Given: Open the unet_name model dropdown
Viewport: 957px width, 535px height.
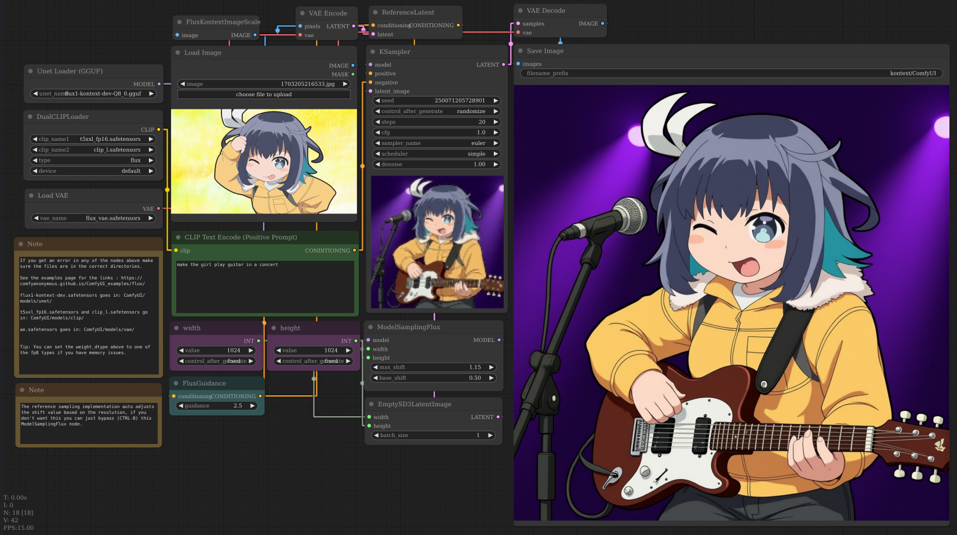Looking at the screenshot, I should 93,93.
